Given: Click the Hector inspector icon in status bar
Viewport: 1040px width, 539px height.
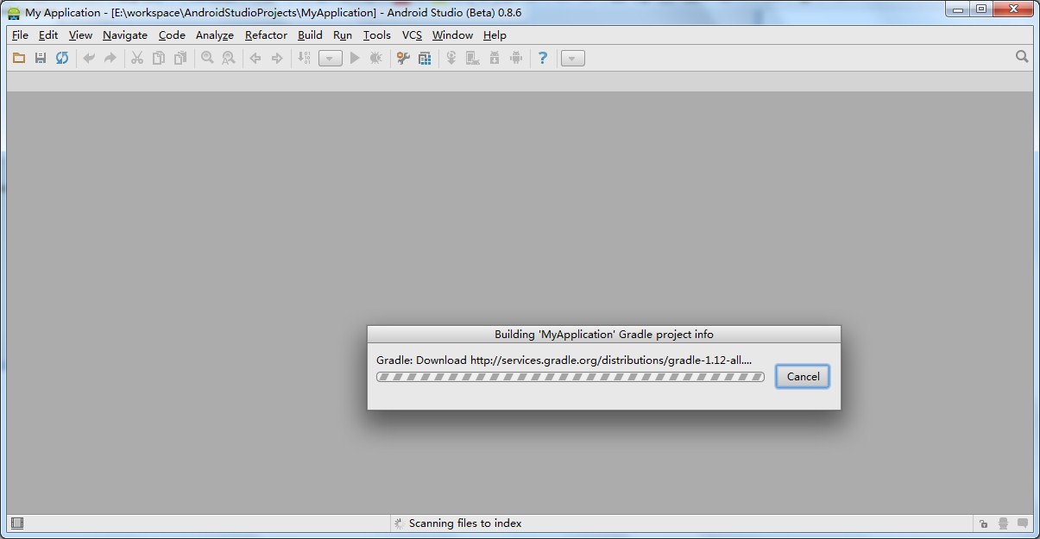Looking at the screenshot, I should click(x=1003, y=523).
